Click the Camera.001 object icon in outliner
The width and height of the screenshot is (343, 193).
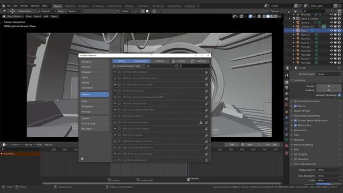click(298, 26)
